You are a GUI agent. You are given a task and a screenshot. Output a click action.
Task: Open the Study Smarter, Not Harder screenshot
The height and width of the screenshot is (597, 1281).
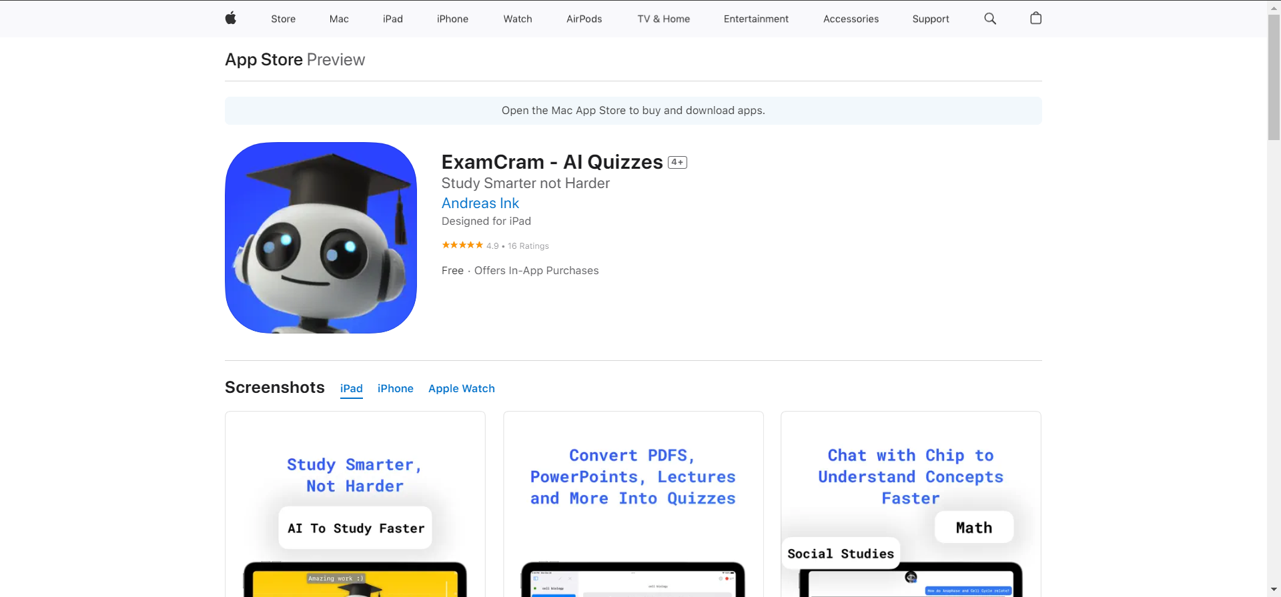point(355,504)
